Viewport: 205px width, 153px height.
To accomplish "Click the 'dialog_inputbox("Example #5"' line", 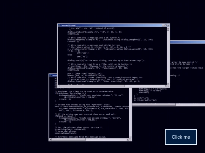I will click(104, 81).
